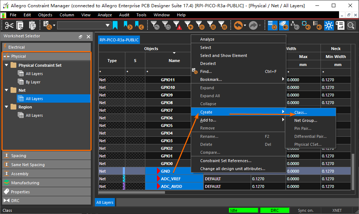Toggle the sun-shaped highlight button in toolbar
Screen dimensions: 359x214
pos(329,25)
